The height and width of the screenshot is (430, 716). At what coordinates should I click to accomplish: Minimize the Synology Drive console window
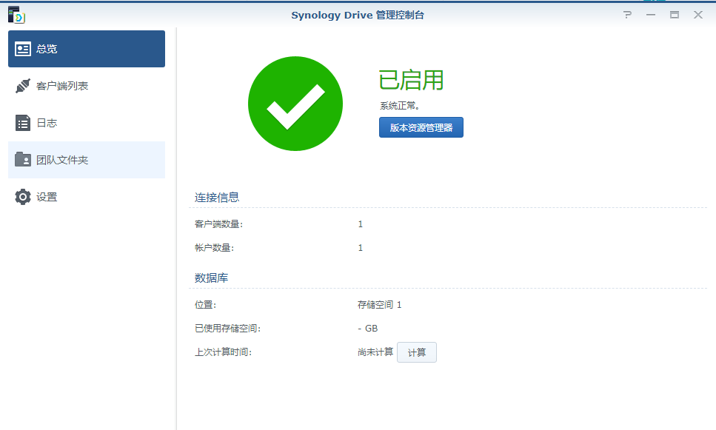(x=651, y=15)
